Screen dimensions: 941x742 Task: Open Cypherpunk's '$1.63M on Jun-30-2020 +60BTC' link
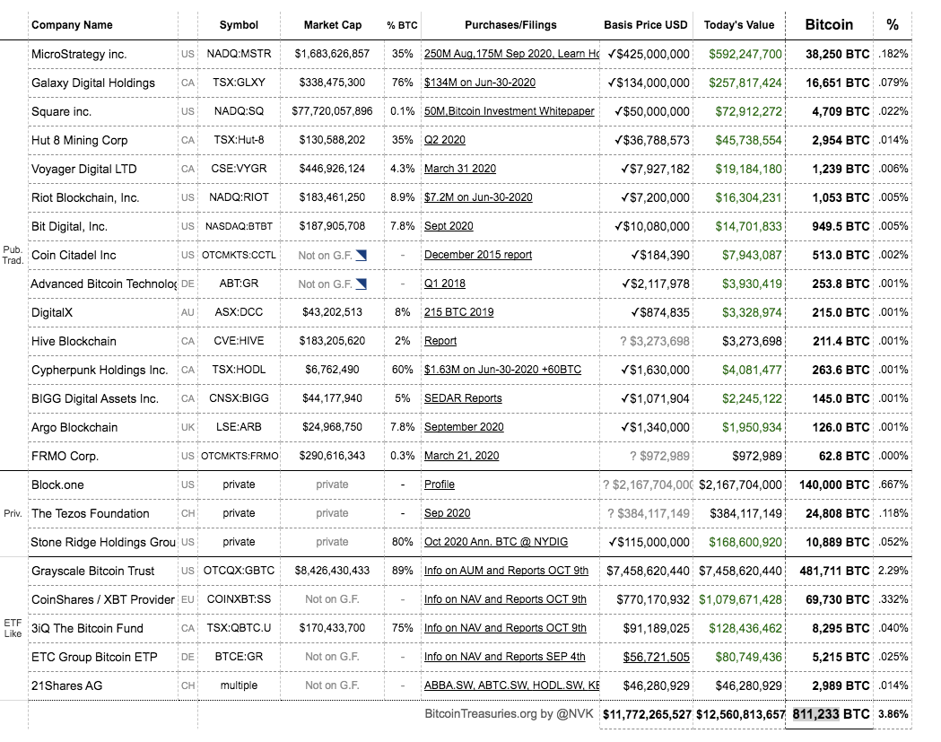502,370
